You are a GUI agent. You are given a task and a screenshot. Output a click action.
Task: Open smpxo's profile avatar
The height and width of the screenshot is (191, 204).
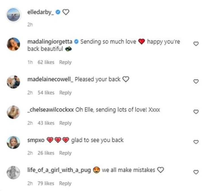[x=13, y=142]
